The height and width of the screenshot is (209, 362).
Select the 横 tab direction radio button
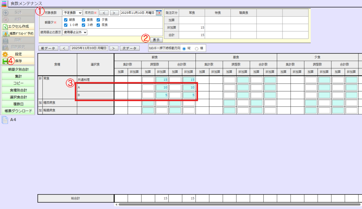pyautogui.click(x=197, y=49)
